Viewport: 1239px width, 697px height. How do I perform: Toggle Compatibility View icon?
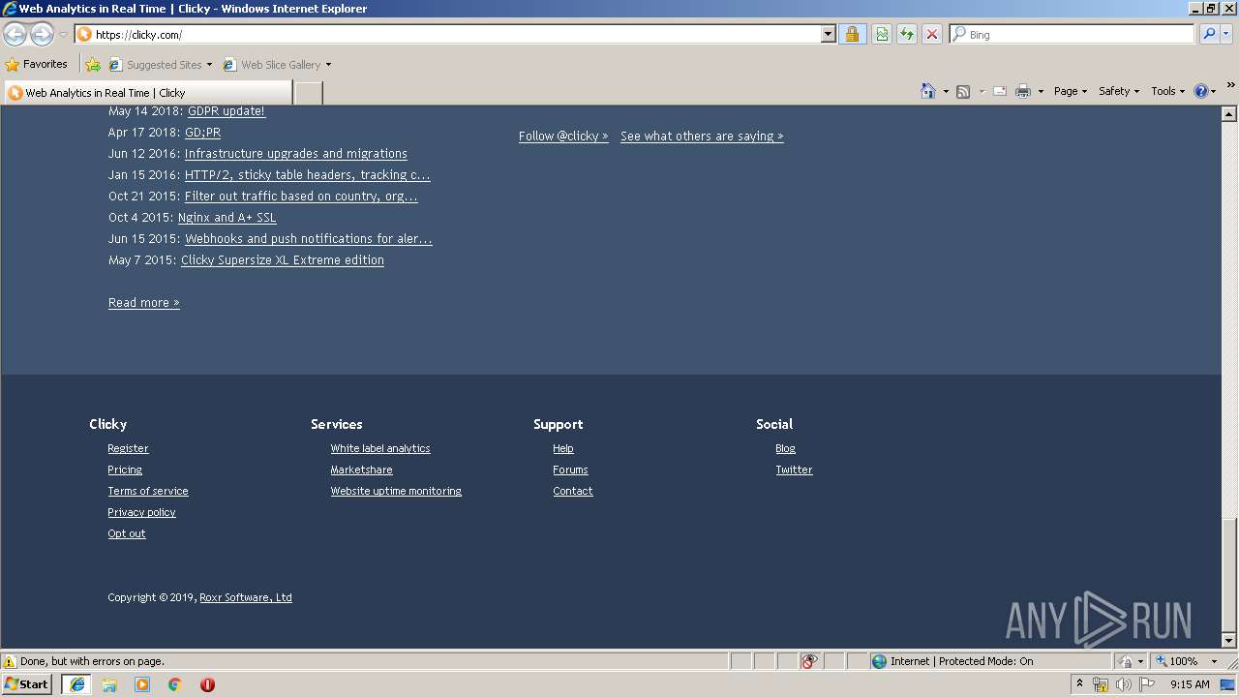882,34
